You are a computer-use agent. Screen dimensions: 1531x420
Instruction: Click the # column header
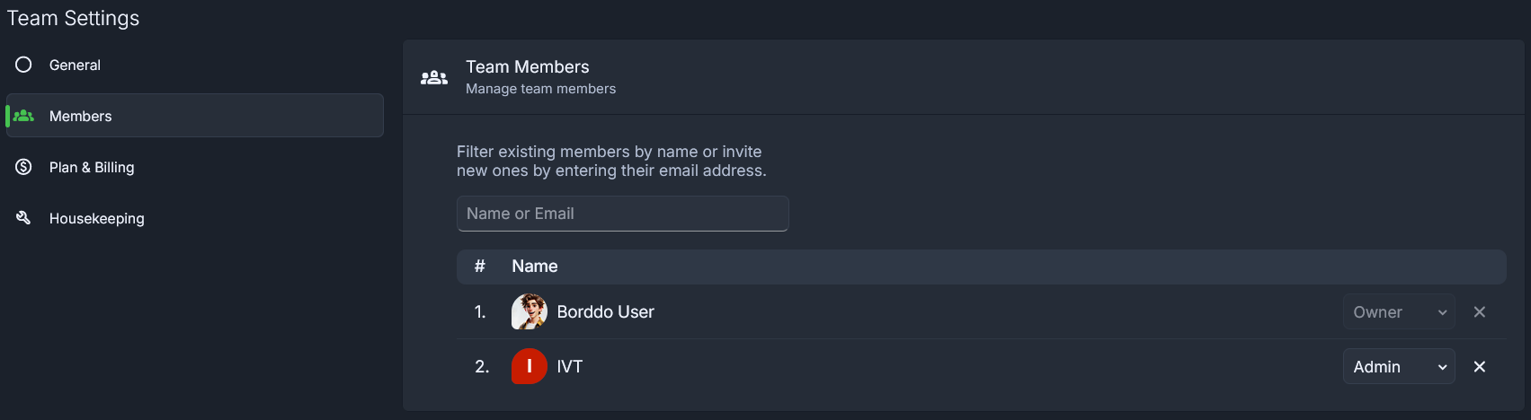point(480,267)
